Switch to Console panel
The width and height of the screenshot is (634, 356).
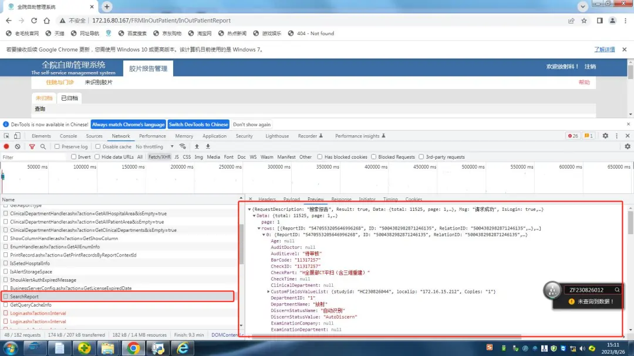tap(68, 136)
